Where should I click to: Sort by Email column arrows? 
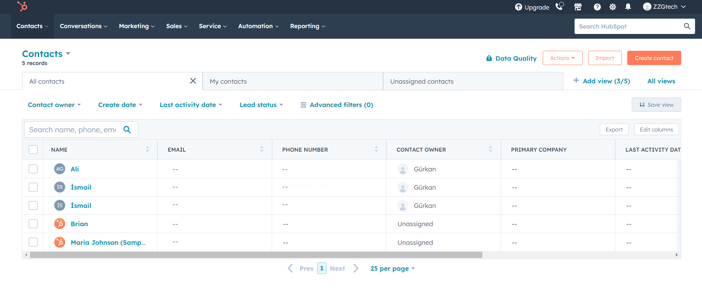261,149
